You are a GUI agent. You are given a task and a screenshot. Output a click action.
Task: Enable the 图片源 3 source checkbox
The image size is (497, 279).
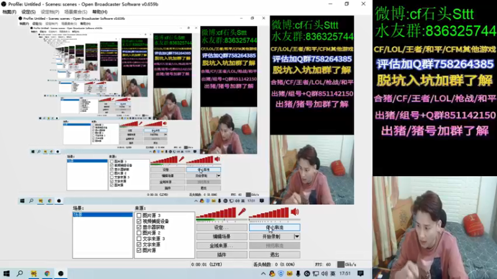tap(139, 215)
